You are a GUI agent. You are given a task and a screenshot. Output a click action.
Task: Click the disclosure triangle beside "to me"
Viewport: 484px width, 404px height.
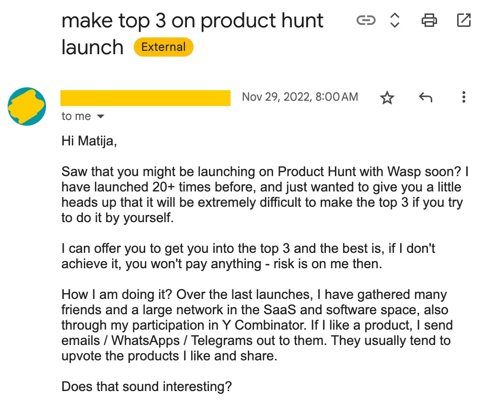coord(101,116)
